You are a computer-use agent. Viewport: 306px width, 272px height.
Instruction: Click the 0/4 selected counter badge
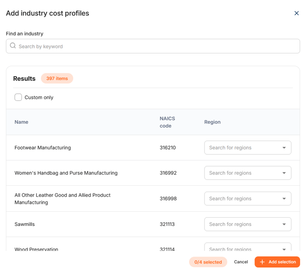point(208,262)
